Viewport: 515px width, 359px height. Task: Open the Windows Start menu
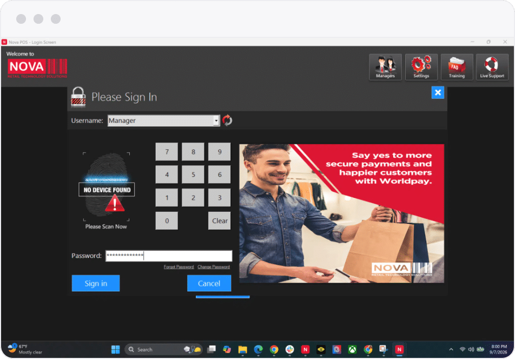[116, 349]
